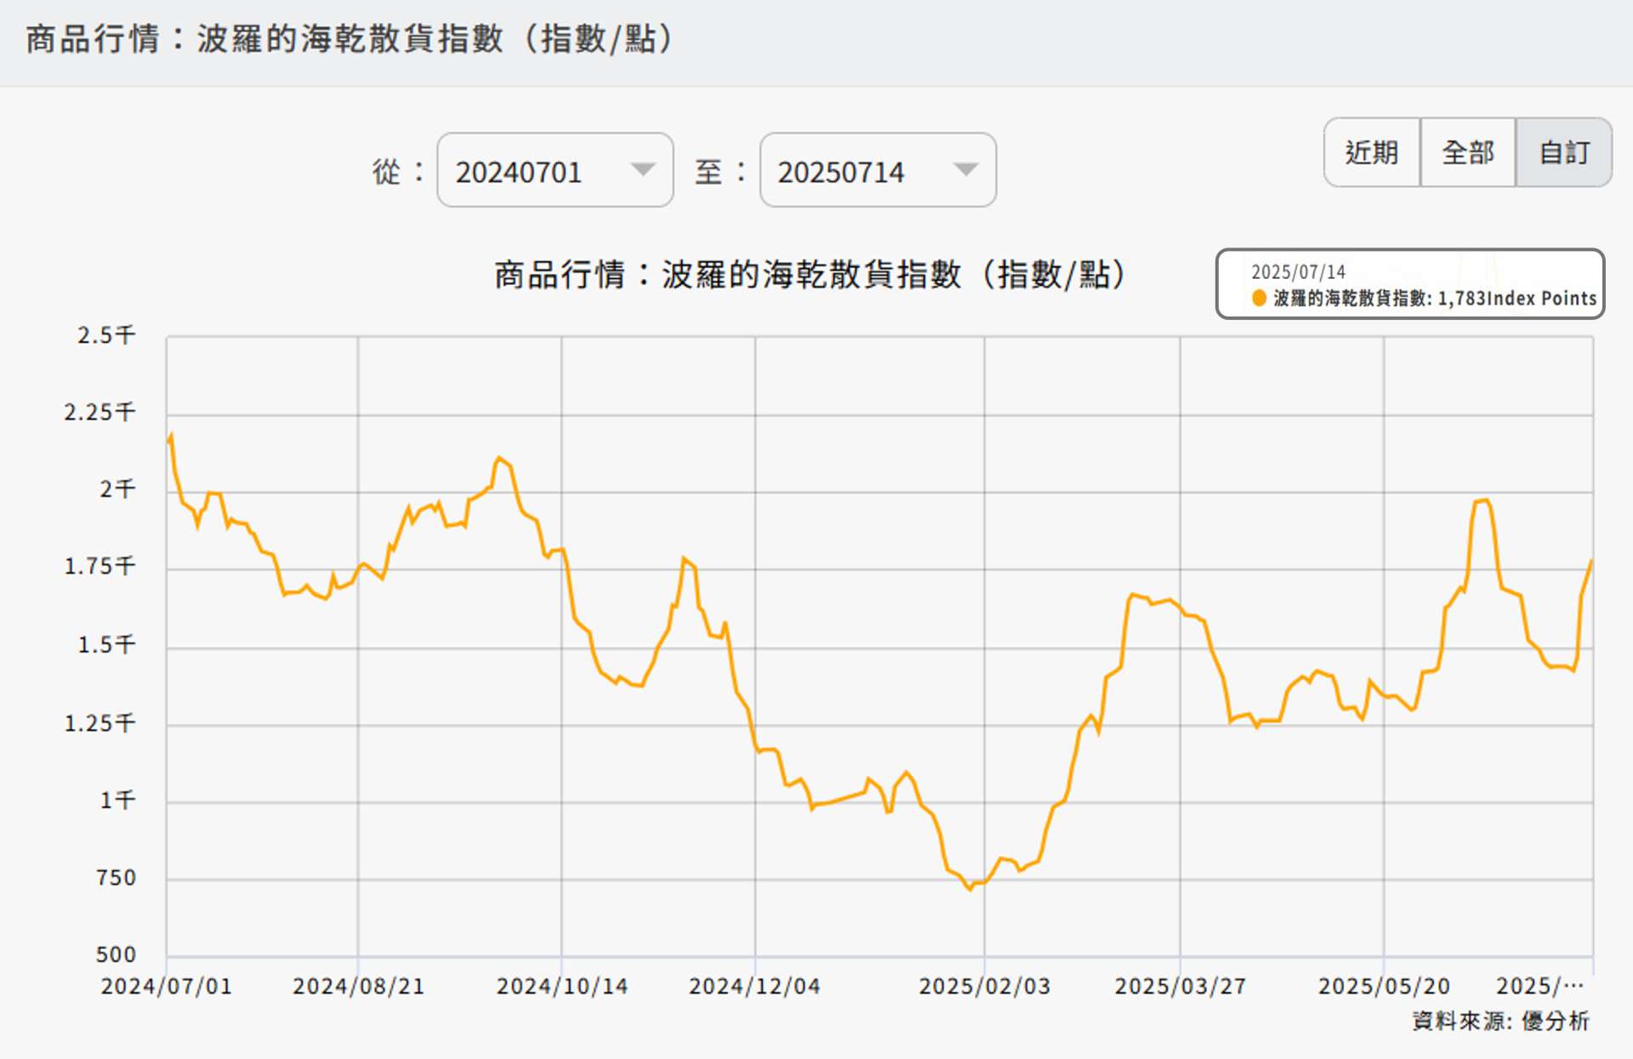Screen dimensions: 1633x1059
Task: Open the start date dropdown showing 20240701
Action: [x=555, y=170]
